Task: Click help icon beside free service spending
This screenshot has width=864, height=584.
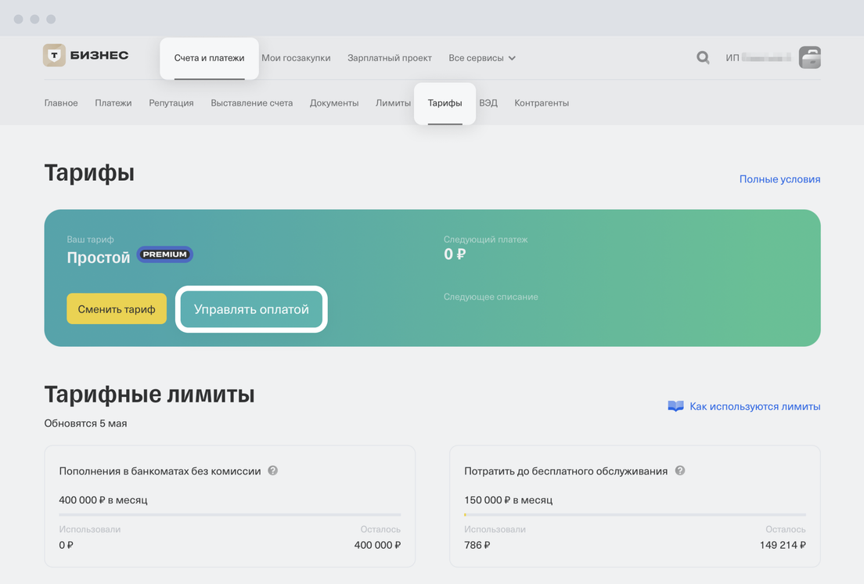Action: (679, 470)
